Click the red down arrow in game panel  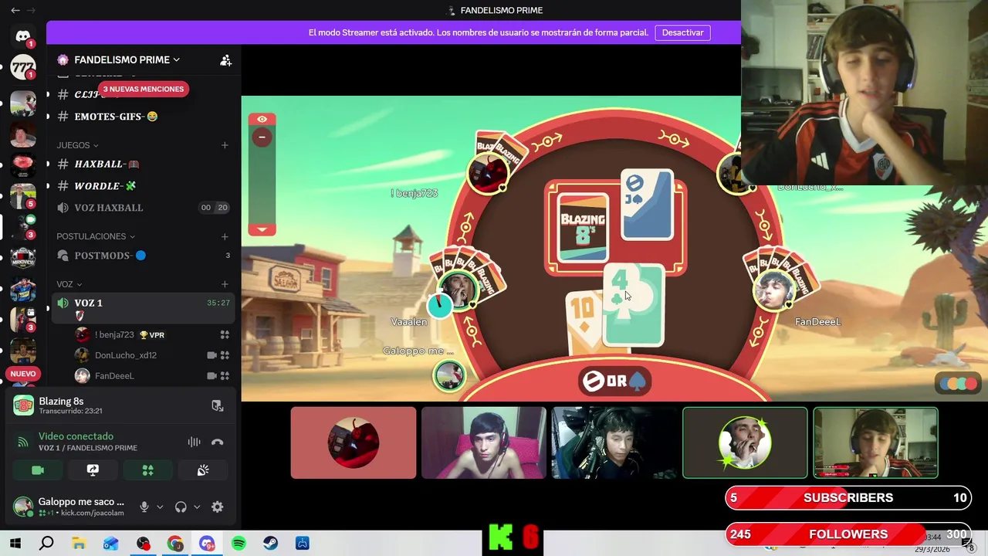(x=262, y=229)
